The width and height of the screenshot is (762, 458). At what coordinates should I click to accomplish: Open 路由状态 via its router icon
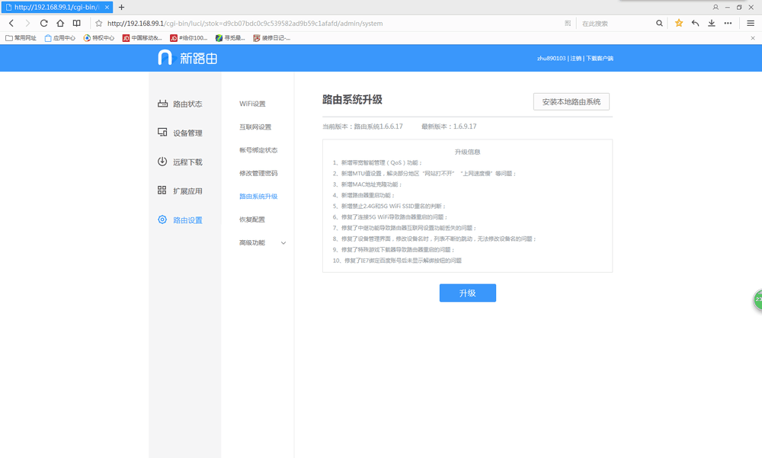click(x=162, y=104)
